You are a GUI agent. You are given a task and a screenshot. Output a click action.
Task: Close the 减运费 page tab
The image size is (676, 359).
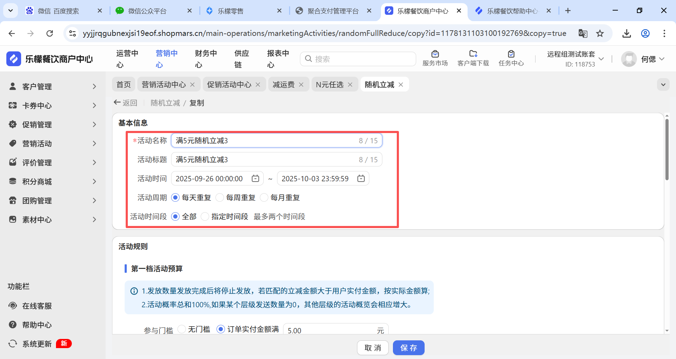coord(301,84)
